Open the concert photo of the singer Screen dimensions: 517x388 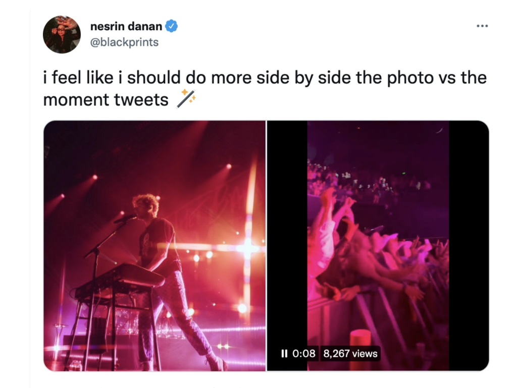pyautogui.click(x=154, y=246)
